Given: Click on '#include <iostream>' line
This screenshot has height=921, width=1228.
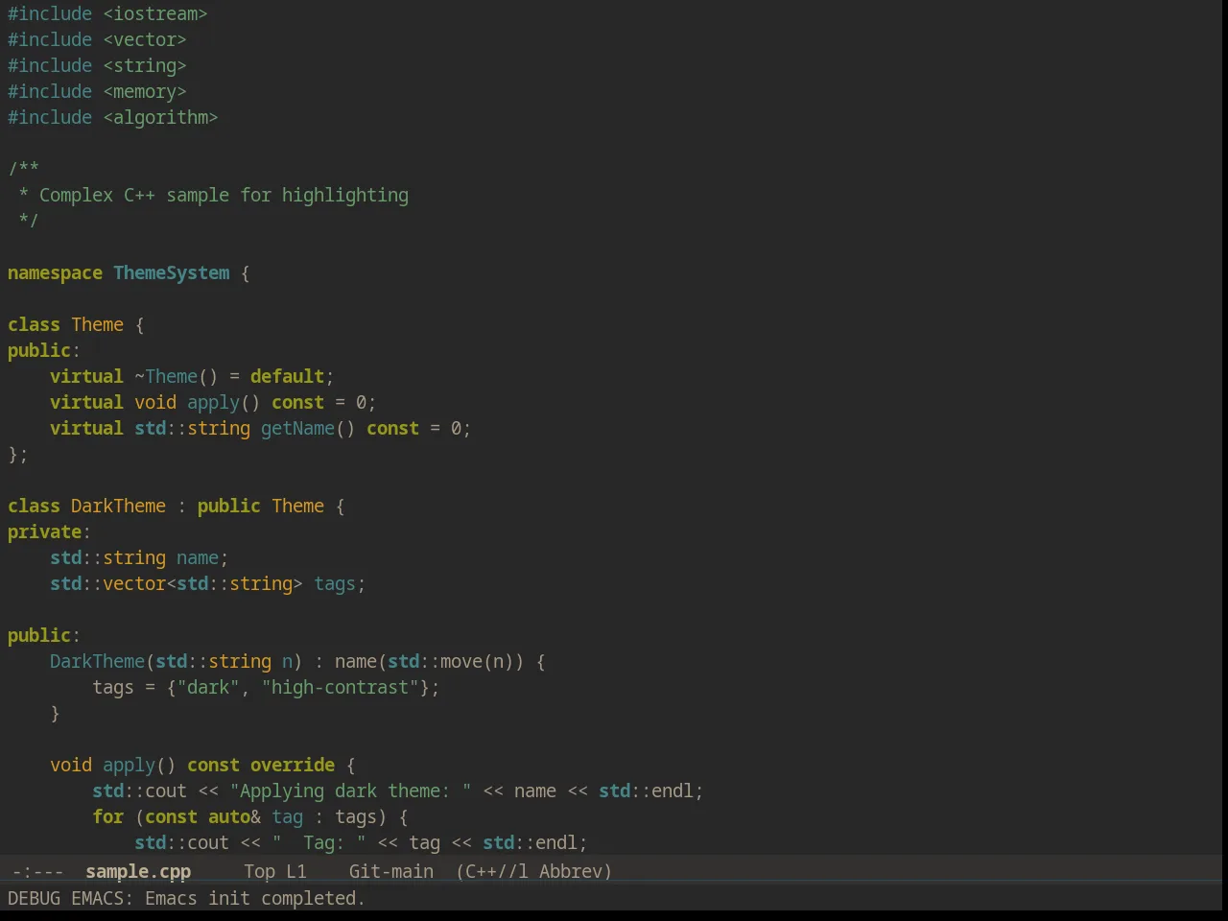Looking at the screenshot, I should [x=107, y=13].
